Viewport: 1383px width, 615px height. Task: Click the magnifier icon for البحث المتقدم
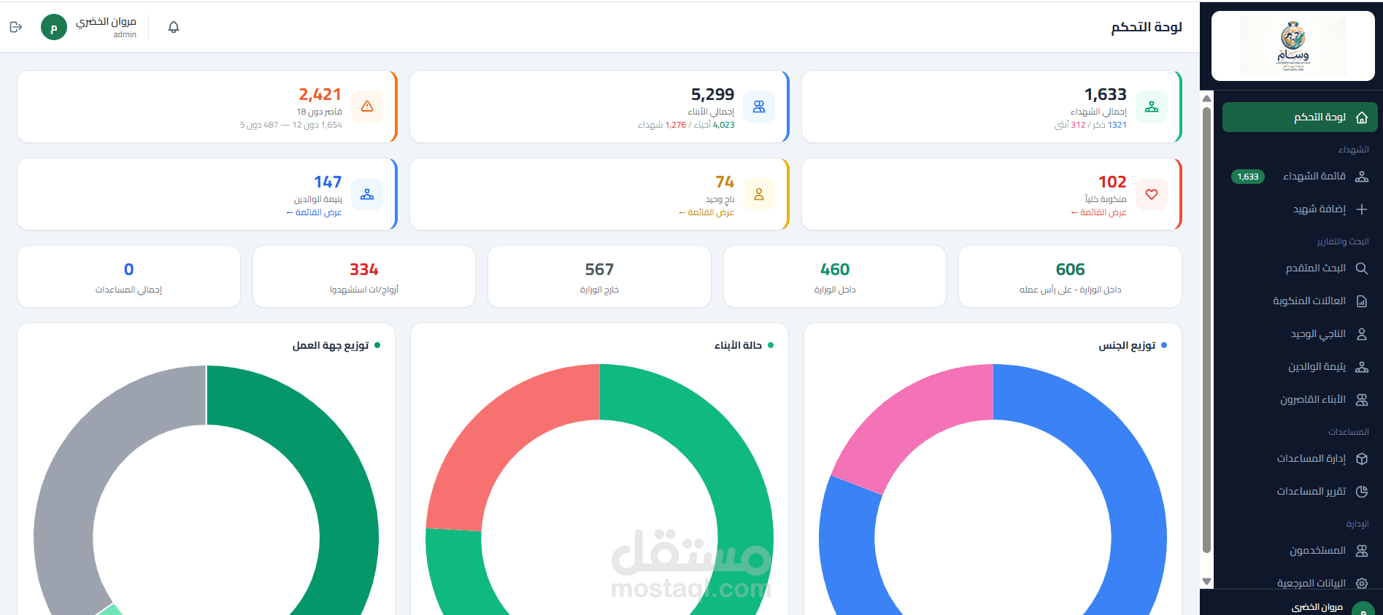tap(1362, 268)
